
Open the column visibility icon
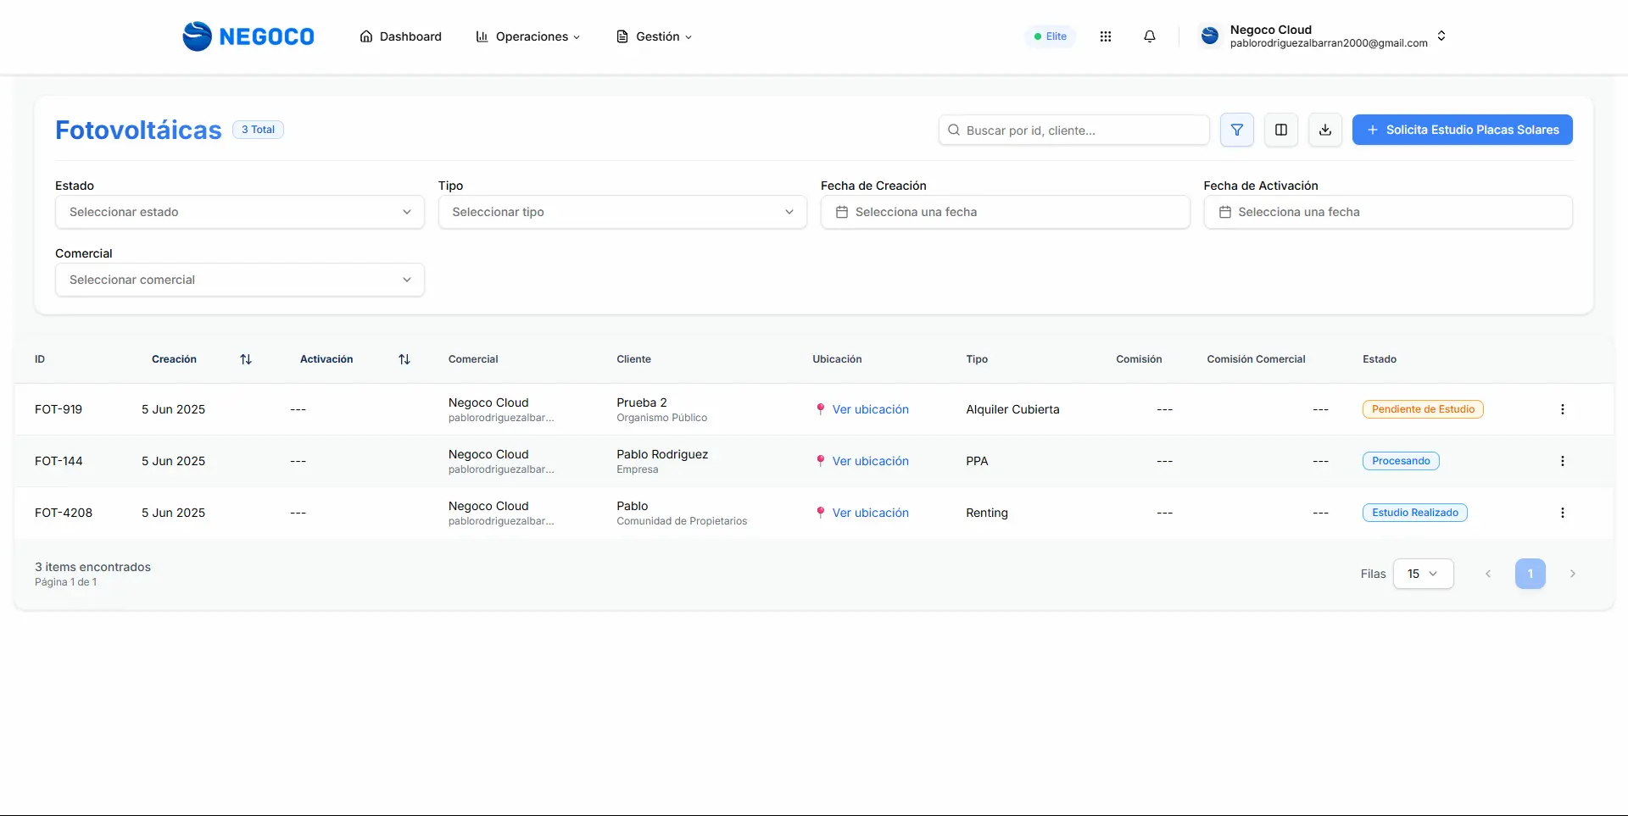[1280, 130]
